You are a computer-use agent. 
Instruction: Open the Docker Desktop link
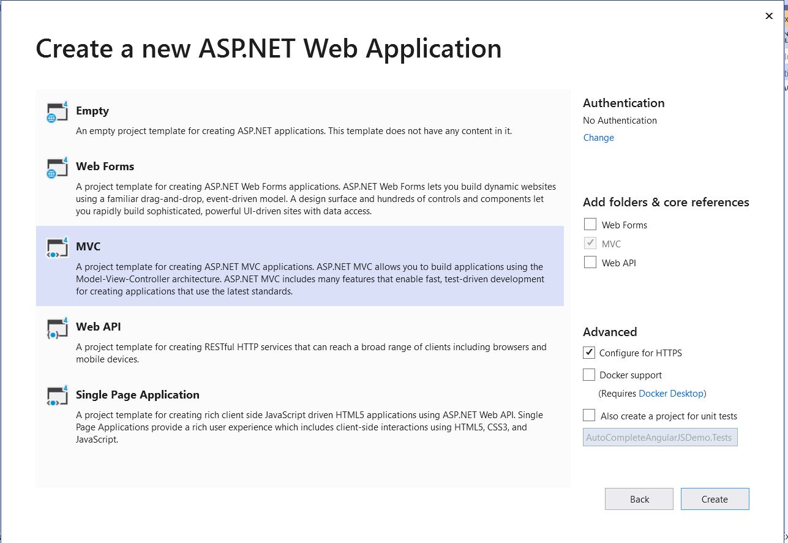[671, 394]
